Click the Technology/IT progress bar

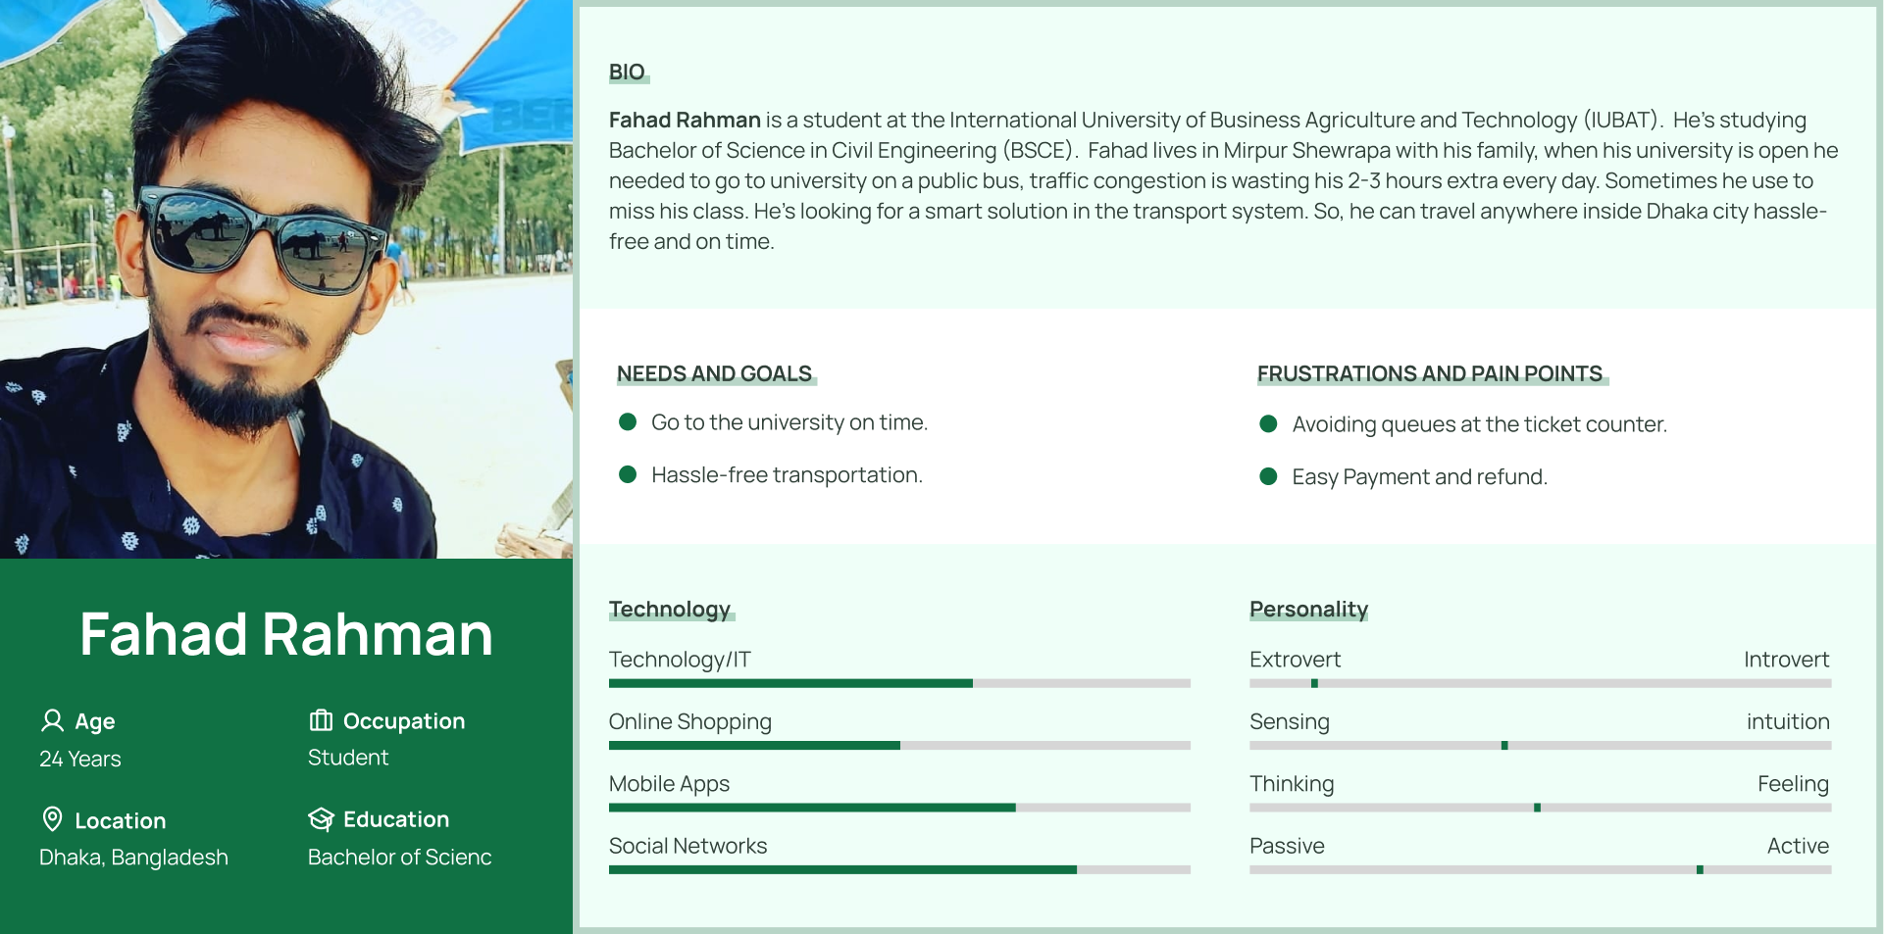(x=898, y=683)
